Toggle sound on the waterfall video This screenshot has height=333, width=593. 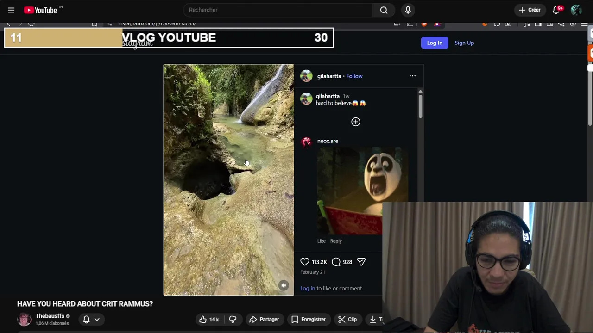[x=284, y=285]
